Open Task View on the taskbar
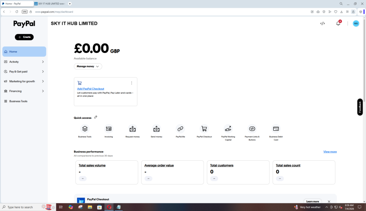The height and width of the screenshot is (211, 366). (61, 207)
